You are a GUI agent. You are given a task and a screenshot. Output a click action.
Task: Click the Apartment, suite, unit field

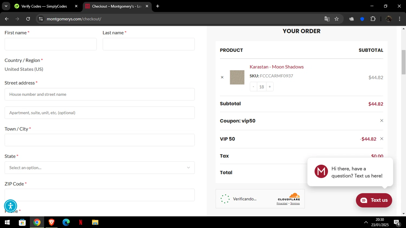(100, 113)
